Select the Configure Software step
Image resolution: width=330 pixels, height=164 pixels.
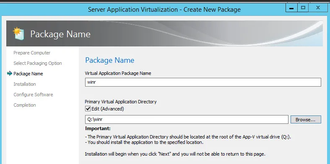point(33,95)
